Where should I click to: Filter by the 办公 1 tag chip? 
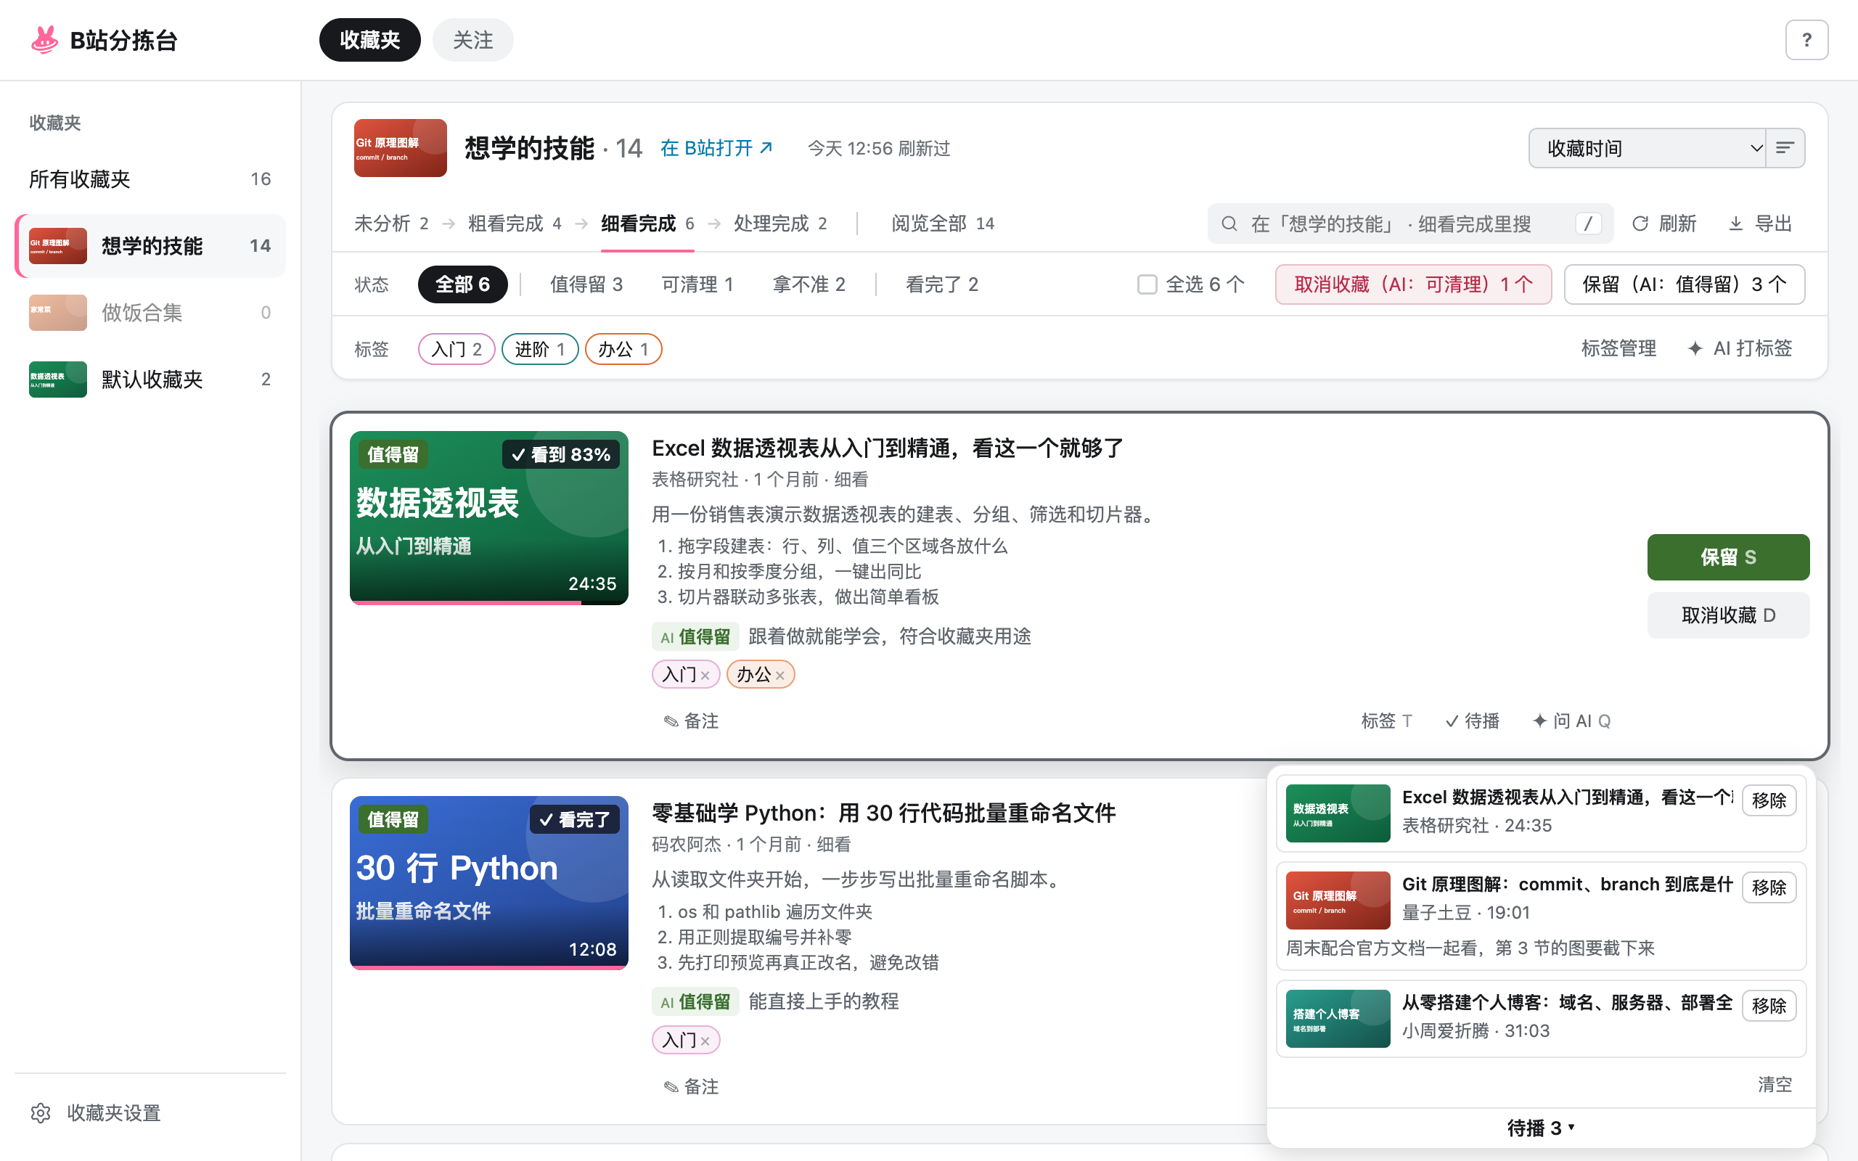[623, 349]
